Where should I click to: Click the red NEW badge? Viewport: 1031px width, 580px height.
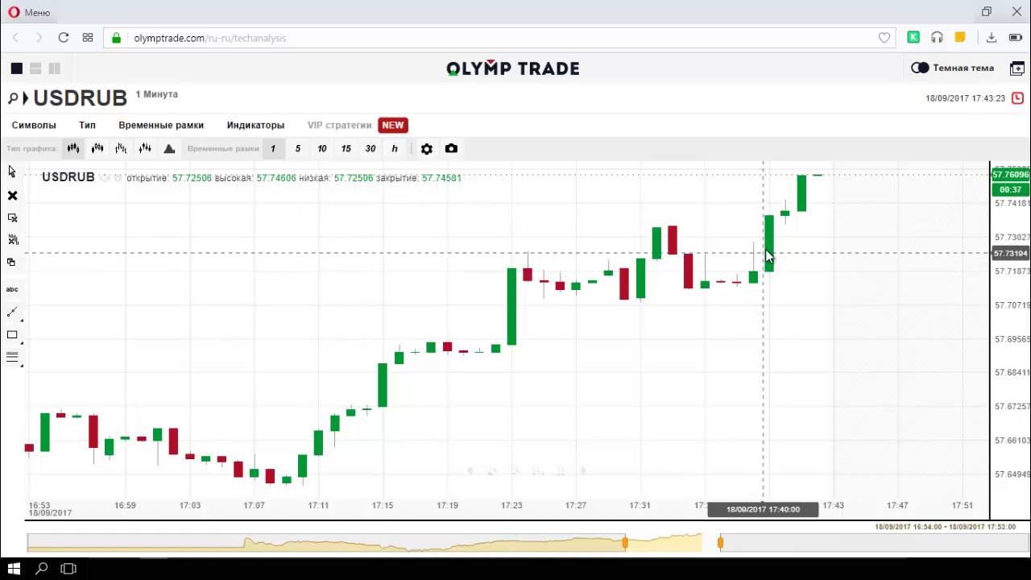click(x=392, y=125)
